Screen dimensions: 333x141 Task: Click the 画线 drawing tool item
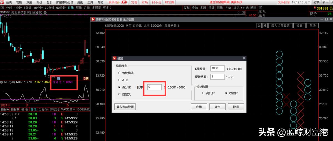[220, 7]
